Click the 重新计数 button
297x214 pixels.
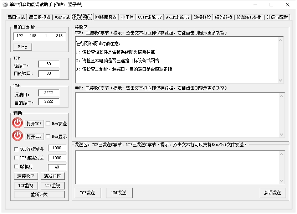[x=39, y=194]
